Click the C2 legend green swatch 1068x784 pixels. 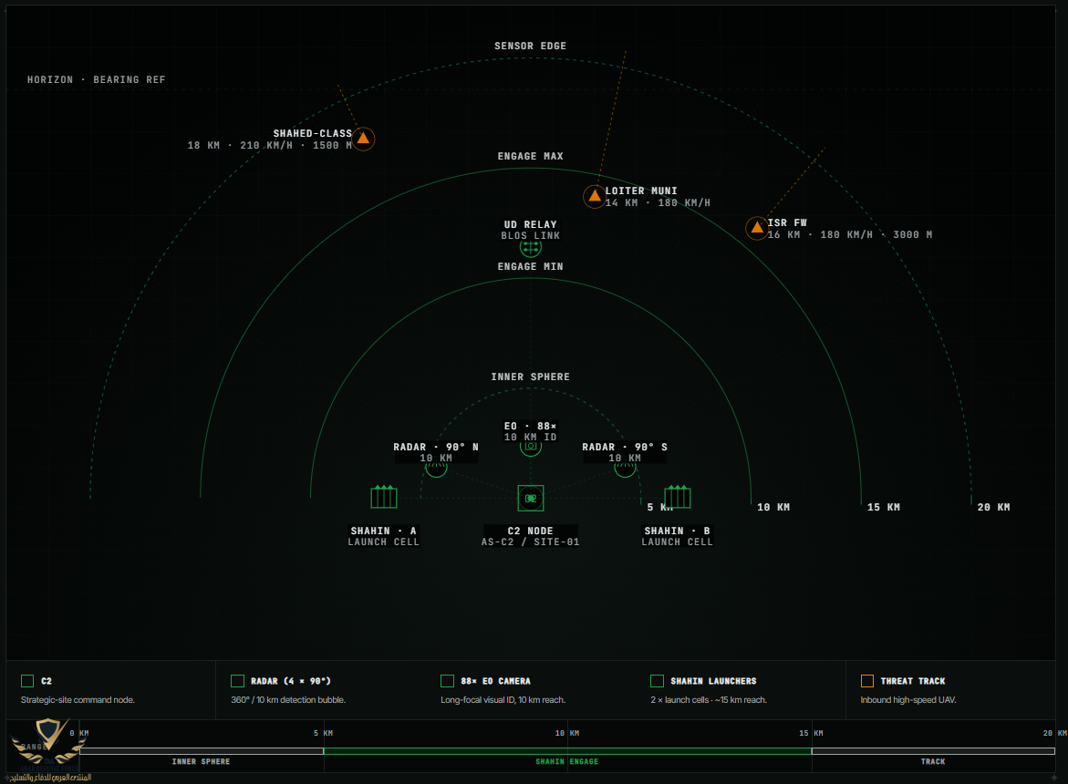(x=27, y=681)
